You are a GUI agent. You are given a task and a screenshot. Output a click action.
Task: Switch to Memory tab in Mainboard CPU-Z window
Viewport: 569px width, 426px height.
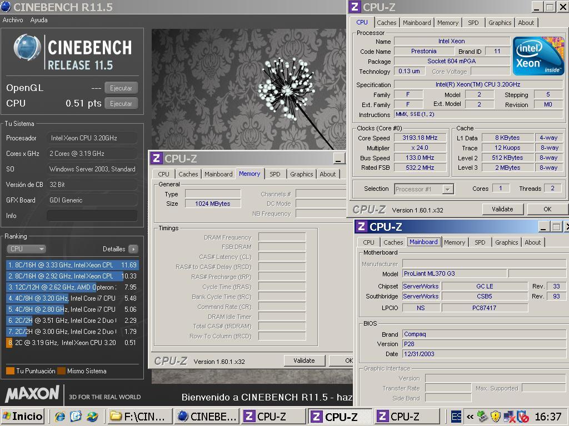(455, 242)
